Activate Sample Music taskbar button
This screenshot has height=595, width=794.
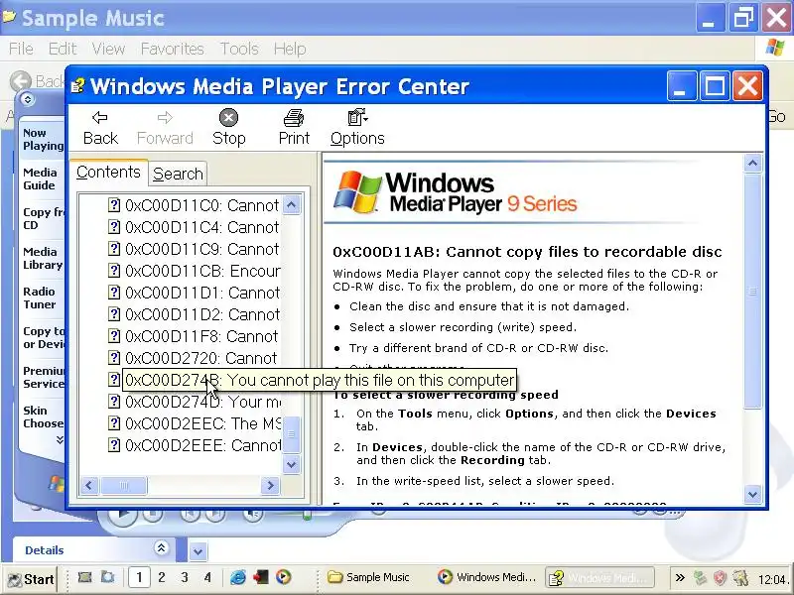(369, 577)
